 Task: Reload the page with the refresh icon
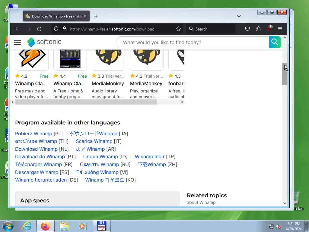39,29
